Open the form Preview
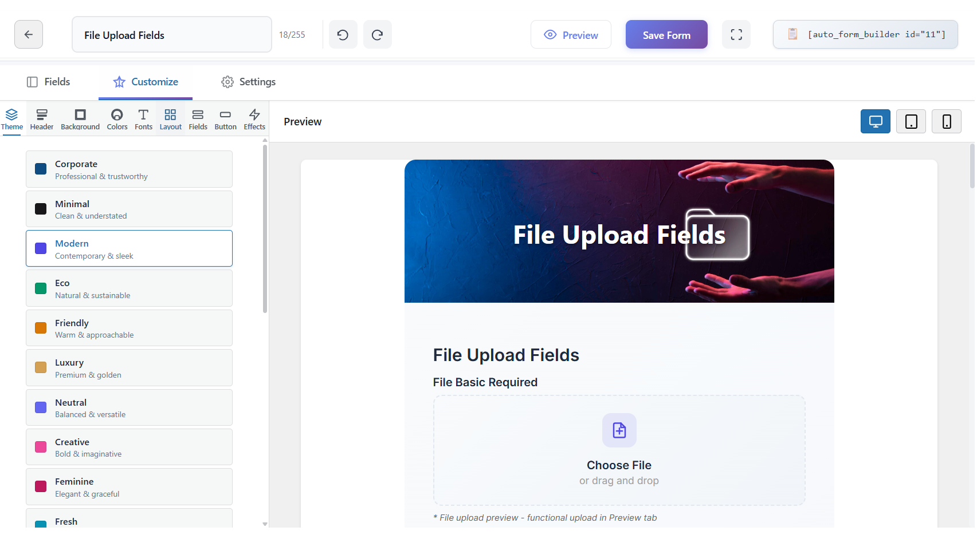The width and height of the screenshot is (977, 535). click(571, 34)
